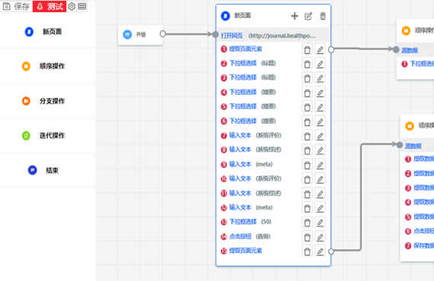Click the red 测试 test button

click(x=49, y=6)
